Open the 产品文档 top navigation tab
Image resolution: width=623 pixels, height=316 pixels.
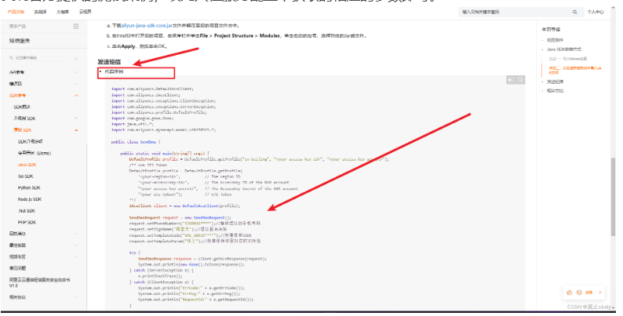coord(16,13)
